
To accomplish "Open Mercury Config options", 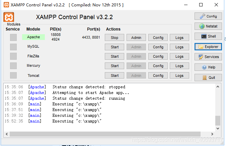I will tap(158, 66).
